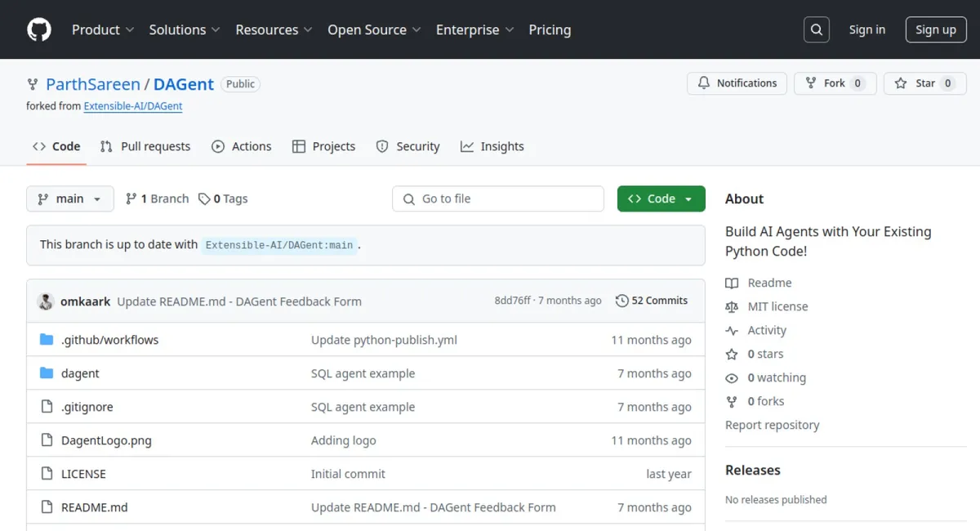This screenshot has height=531, width=980.
Task: Open the DagentLogo.png file
Action: point(106,440)
